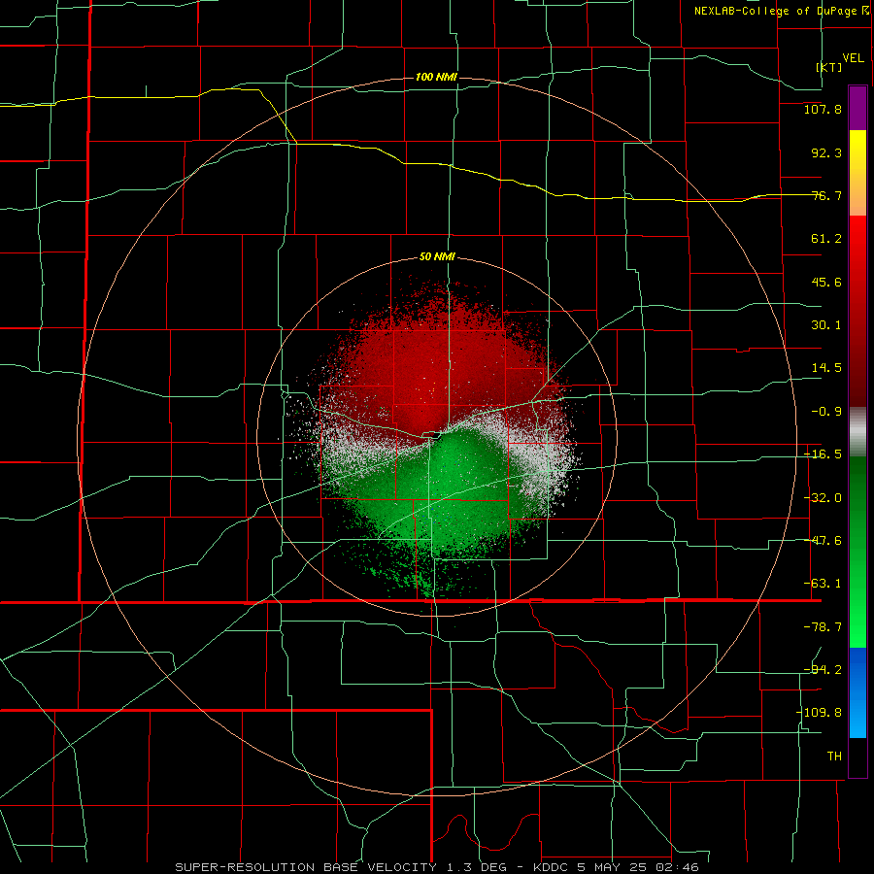Click the 100 NMI range ring label
Viewport: 874px width, 874px height.
(436, 77)
